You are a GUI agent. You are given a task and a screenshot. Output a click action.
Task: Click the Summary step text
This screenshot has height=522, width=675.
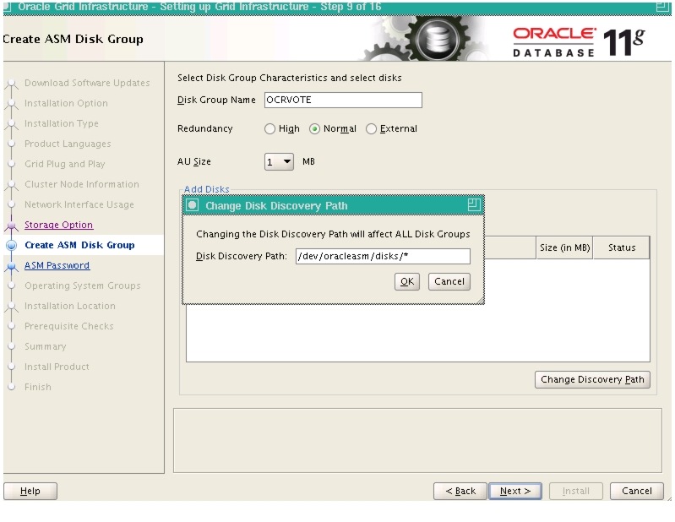coord(46,346)
